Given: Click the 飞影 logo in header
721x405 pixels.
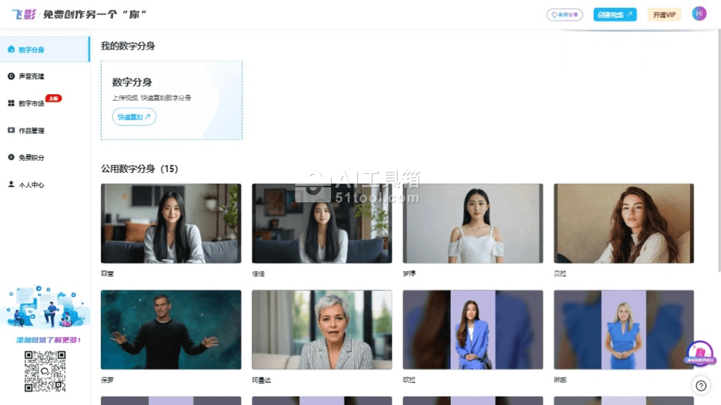Looking at the screenshot, I should coord(23,14).
